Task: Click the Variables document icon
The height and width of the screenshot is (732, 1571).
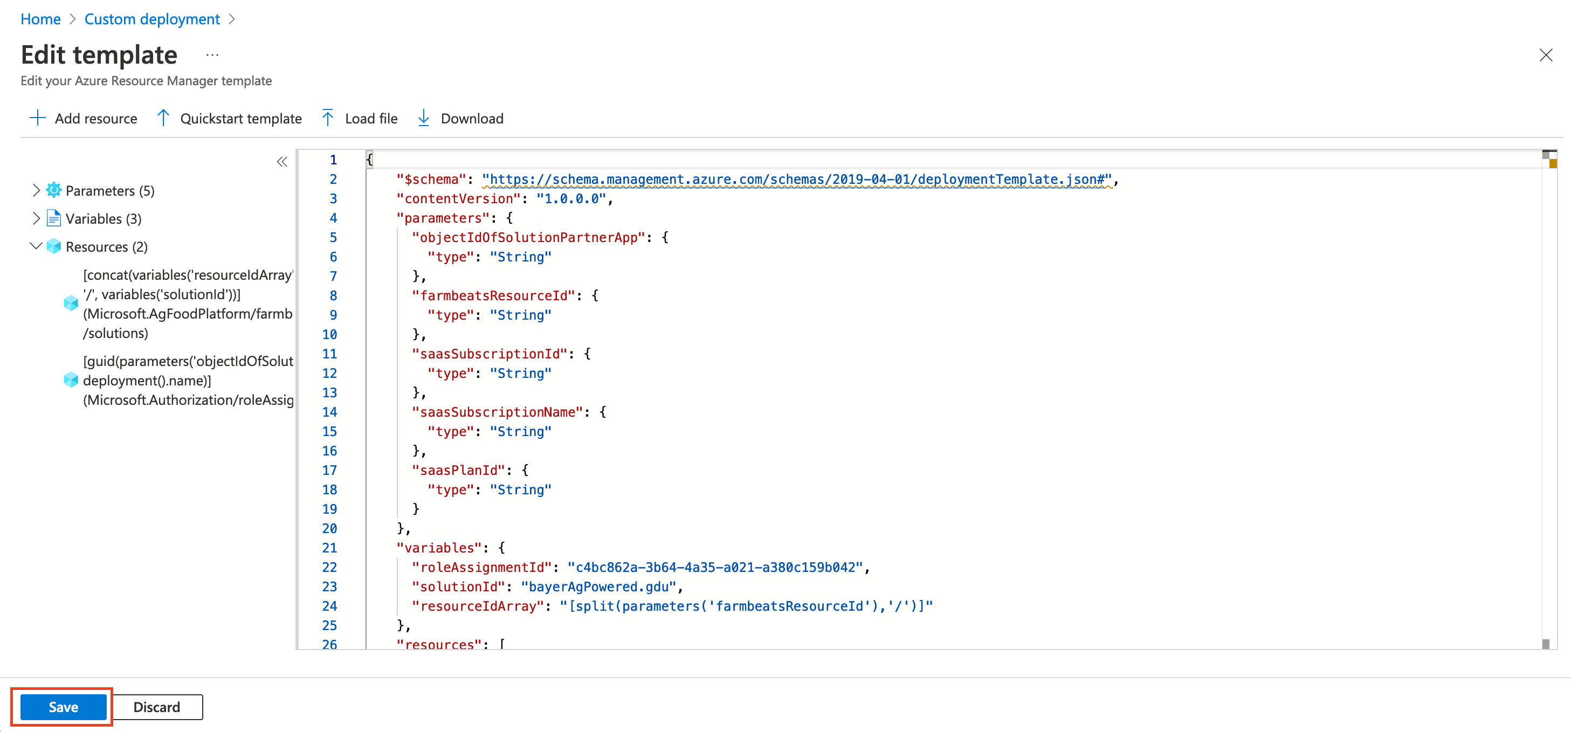Action: click(x=54, y=218)
